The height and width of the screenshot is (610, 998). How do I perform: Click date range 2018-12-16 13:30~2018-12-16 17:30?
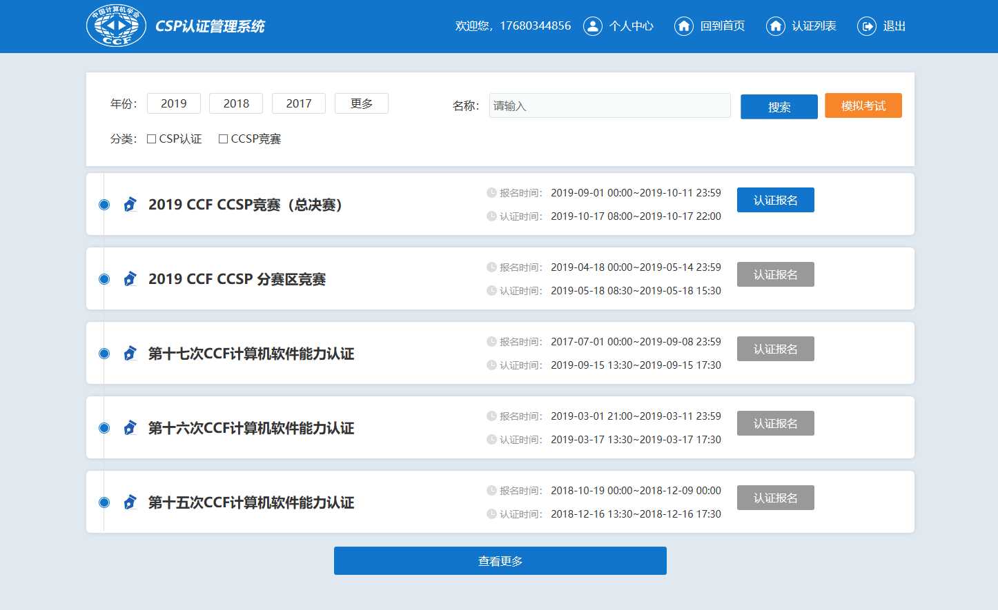click(x=636, y=514)
